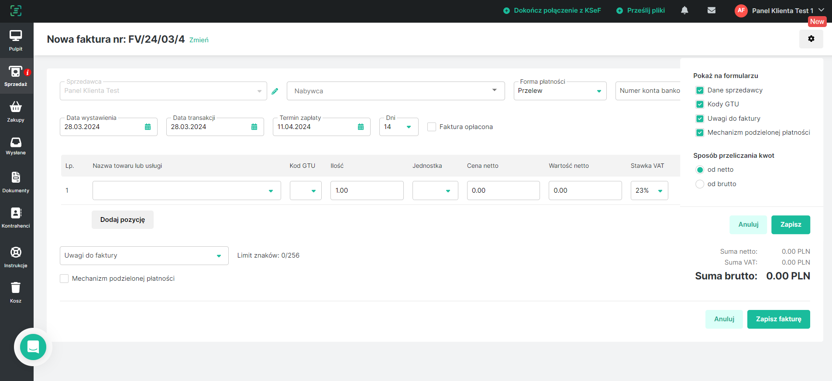This screenshot has width=832, height=381.
Task: Open the messages envelope icon
Action: [711, 10]
